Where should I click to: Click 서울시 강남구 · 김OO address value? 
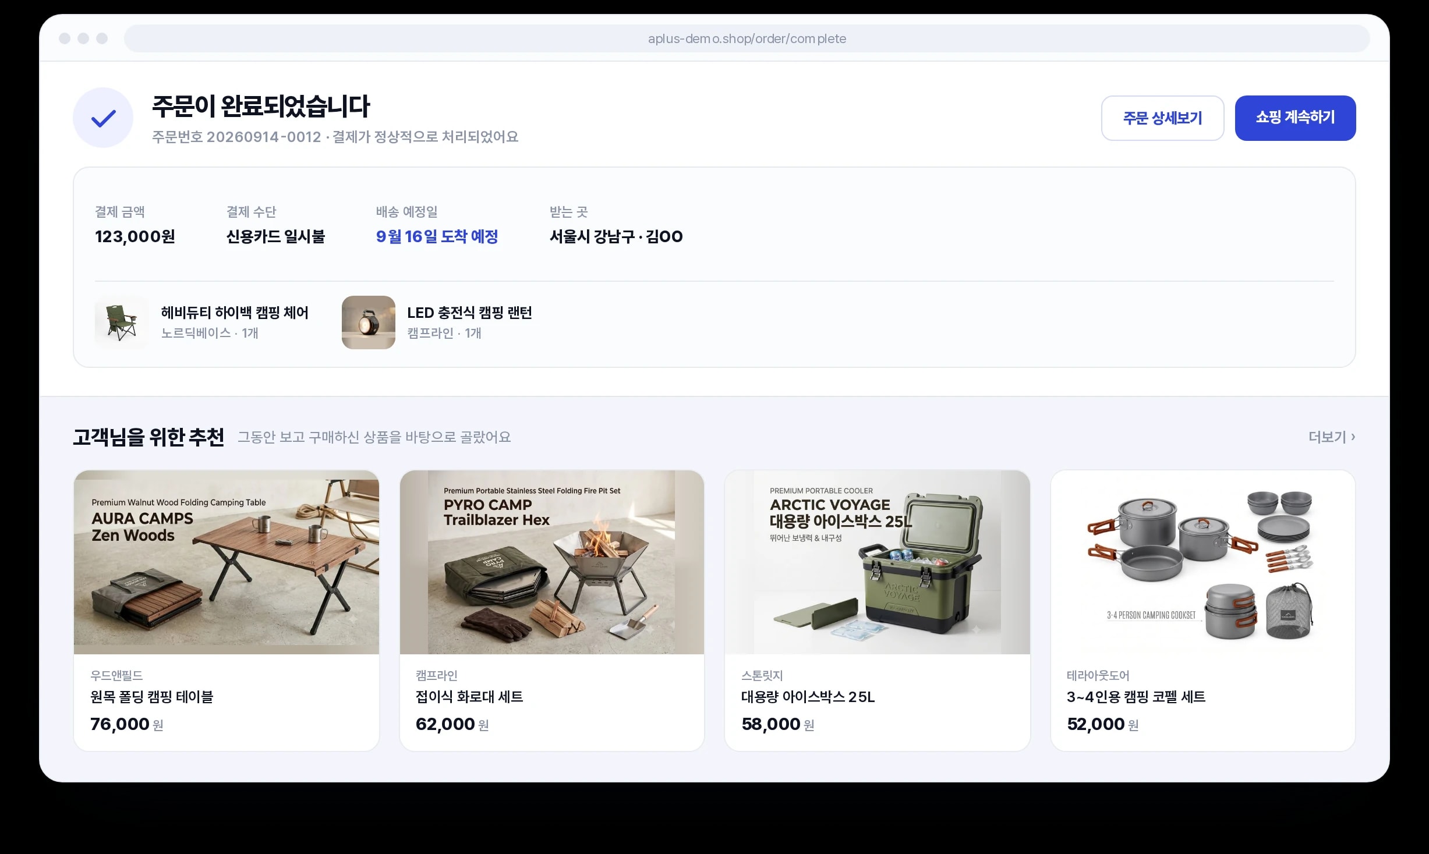pos(616,236)
